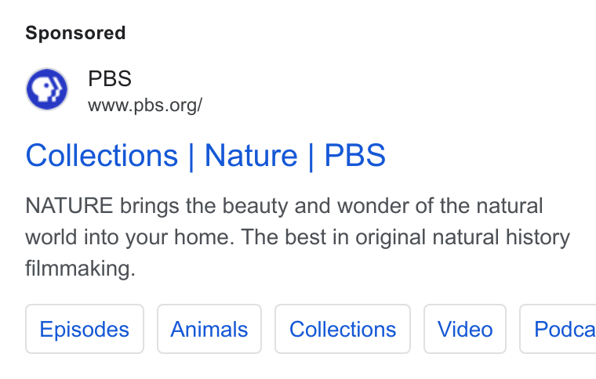Click the "natural history" phrase in the description

tap(501, 237)
